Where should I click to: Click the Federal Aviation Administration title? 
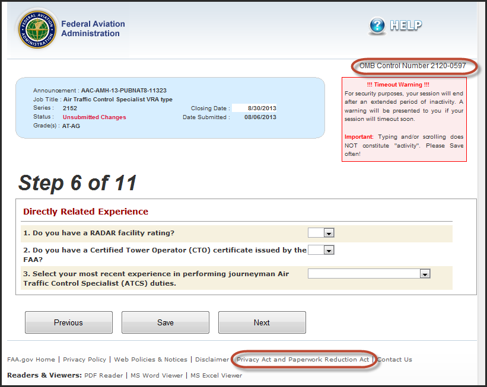point(93,28)
